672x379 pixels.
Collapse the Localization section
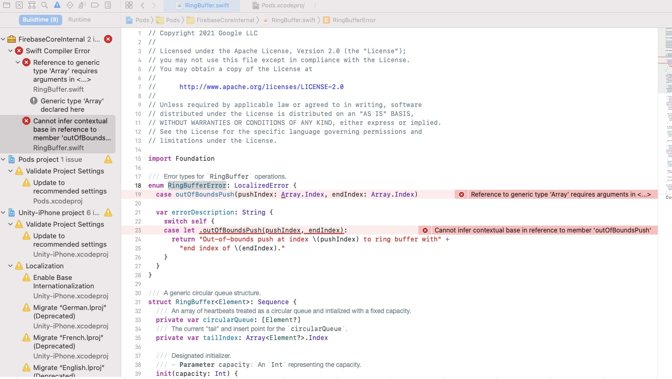(x=10, y=266)
